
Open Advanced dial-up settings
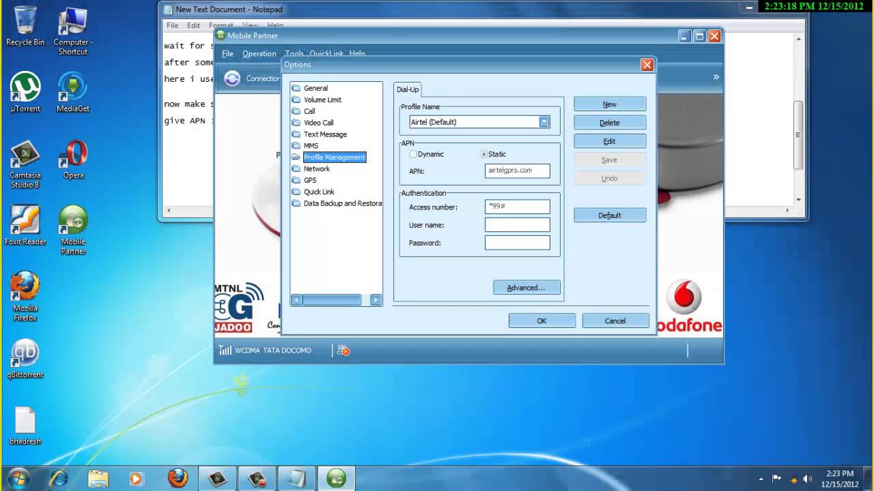526,288
